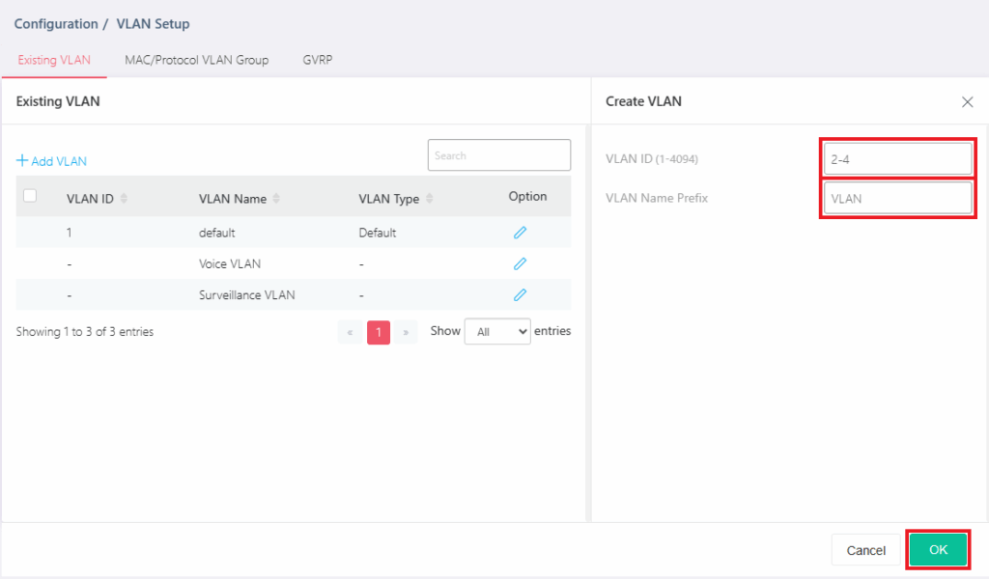Go to the next page arrow
989x579 pixels.
406,332
